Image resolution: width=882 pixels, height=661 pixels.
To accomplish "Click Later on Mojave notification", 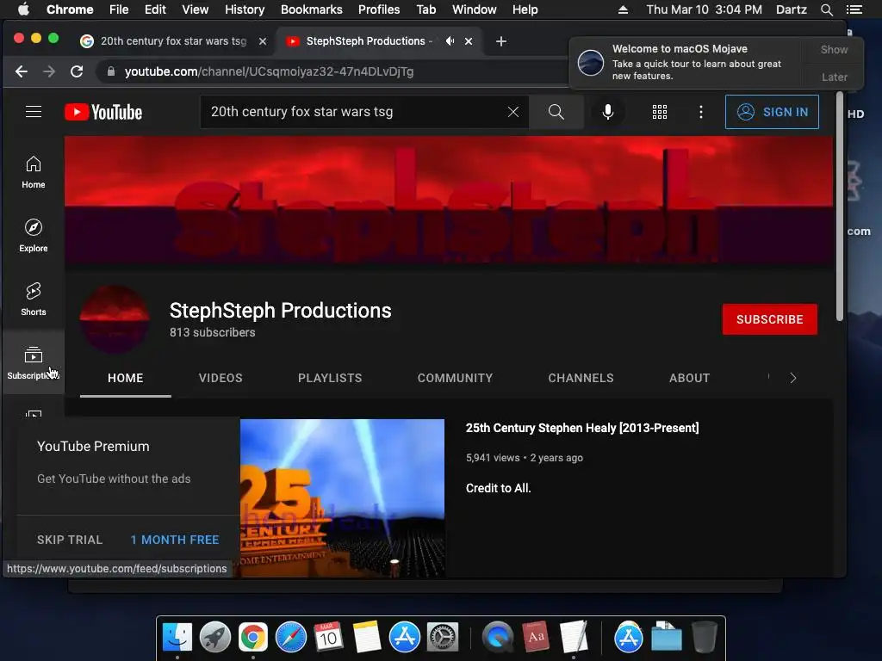I will pos(834,77).
